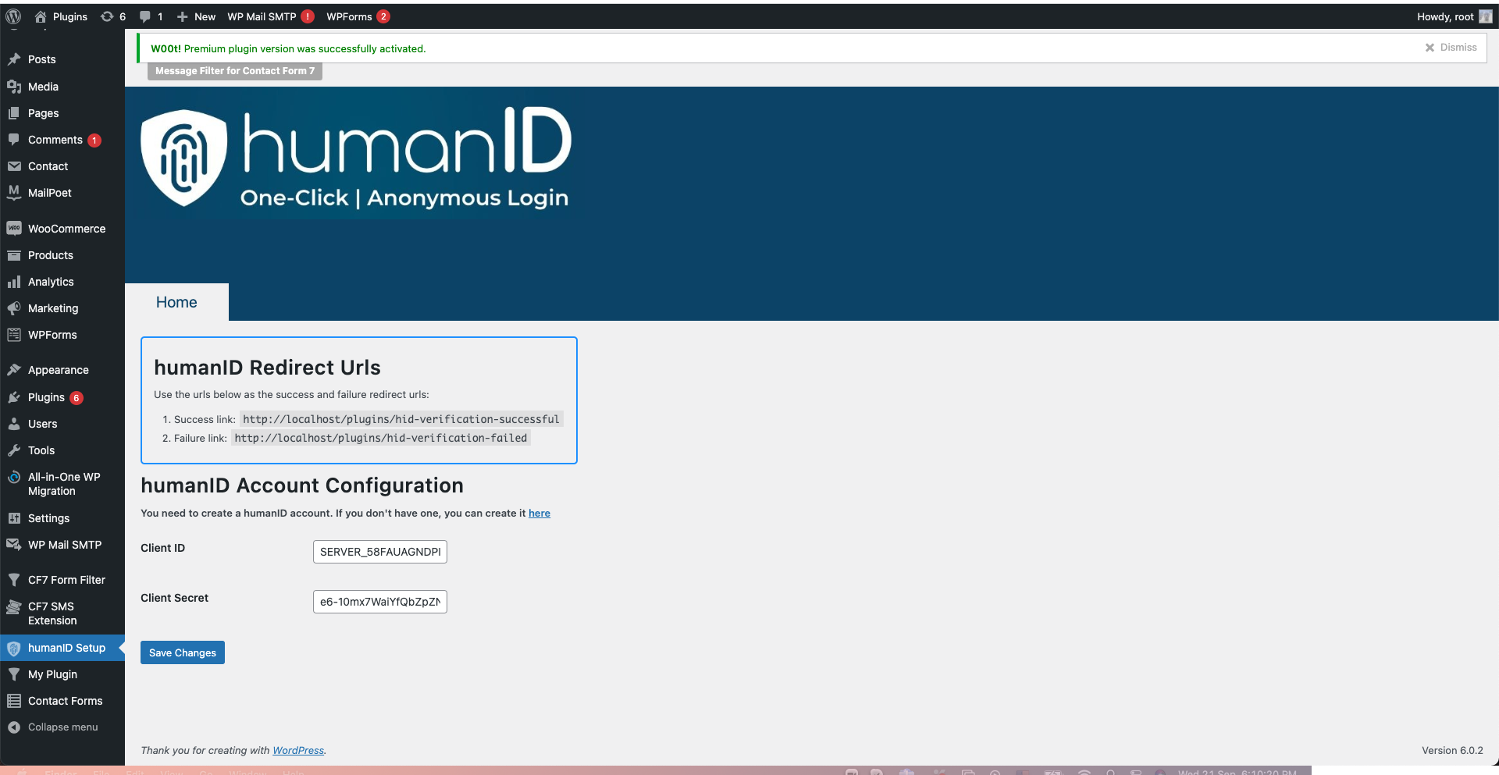1499x775 pixels.
Task: Click the CF7 SMS Extension icon
Action: (14, 606)
